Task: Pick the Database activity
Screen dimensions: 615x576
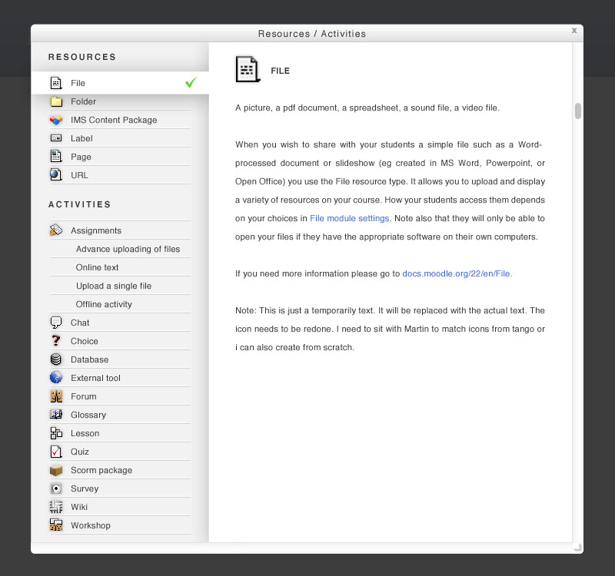Action: point(120,359)
